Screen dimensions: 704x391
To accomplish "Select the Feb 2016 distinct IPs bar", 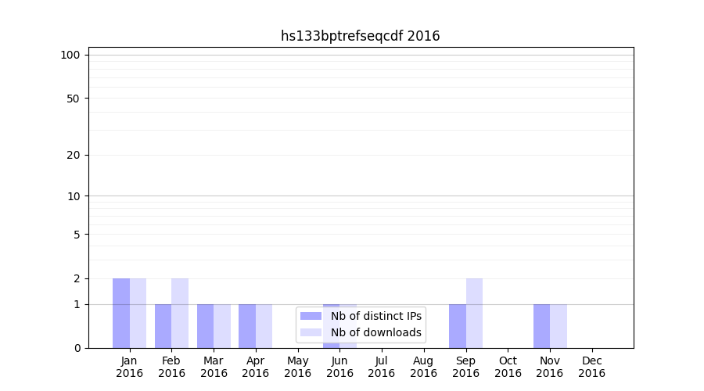I will pyautogui.click(x=163, y=326).
